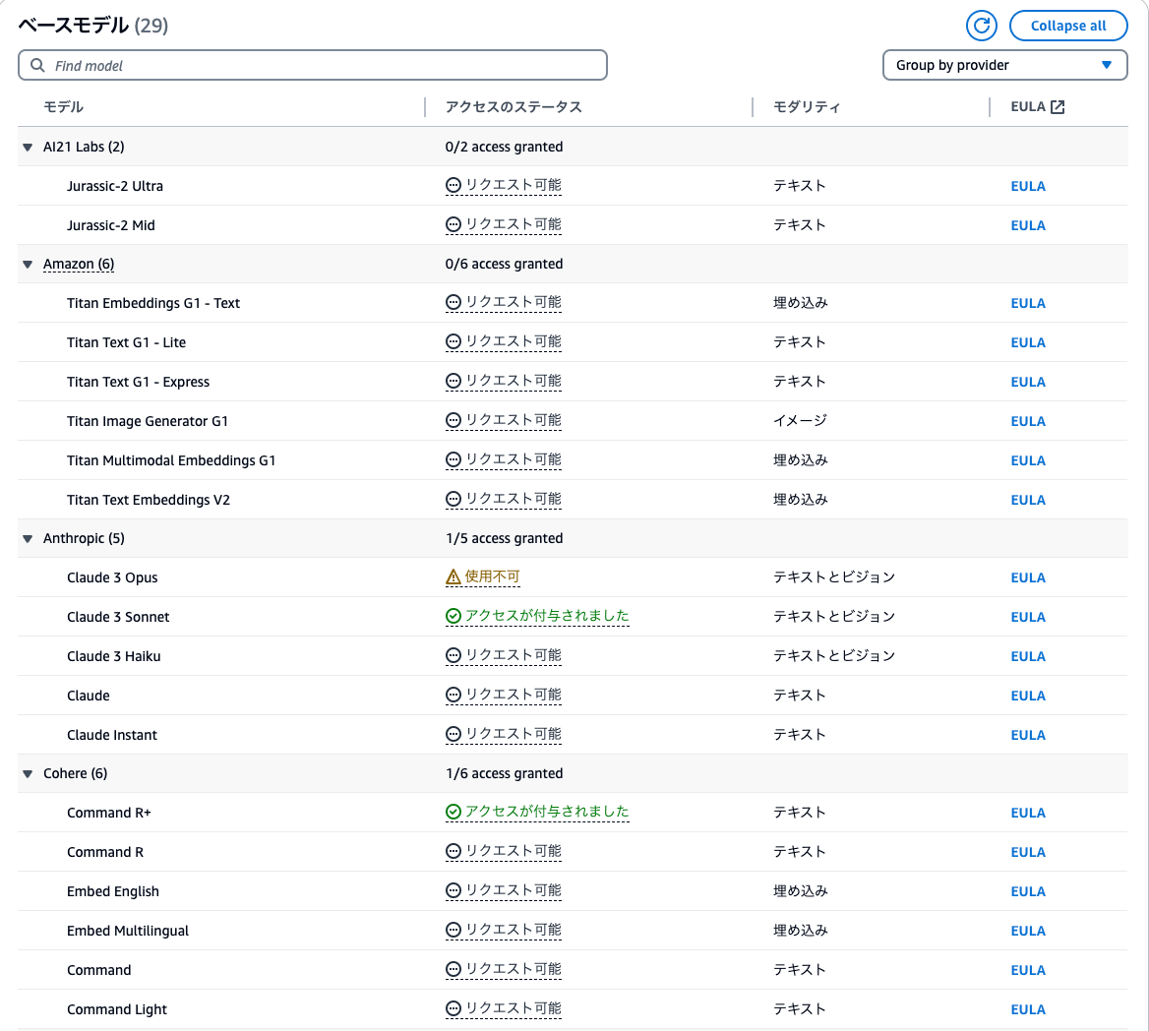Click the モダリティ column header
Image resolution: width=1149 pixels, height=1031 pixels.
(x=807, y=107)
